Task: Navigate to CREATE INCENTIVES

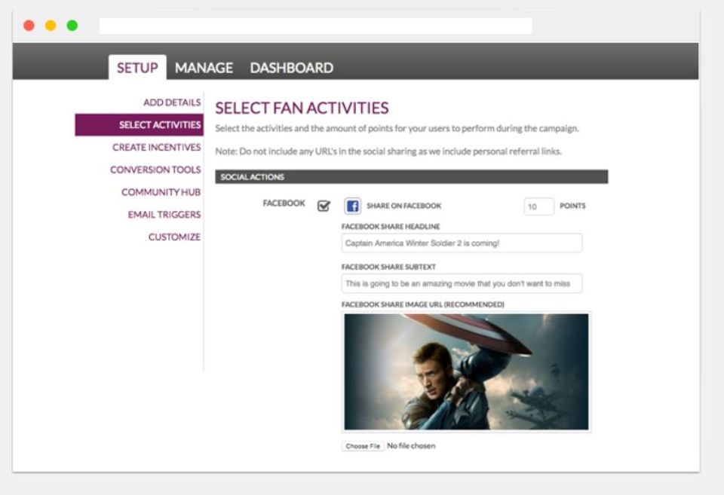Action: (x=157, y=147)
